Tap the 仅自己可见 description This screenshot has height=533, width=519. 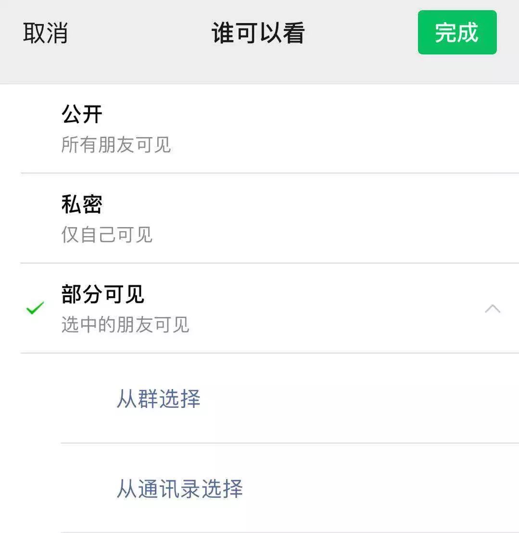(x=107, y=235)
